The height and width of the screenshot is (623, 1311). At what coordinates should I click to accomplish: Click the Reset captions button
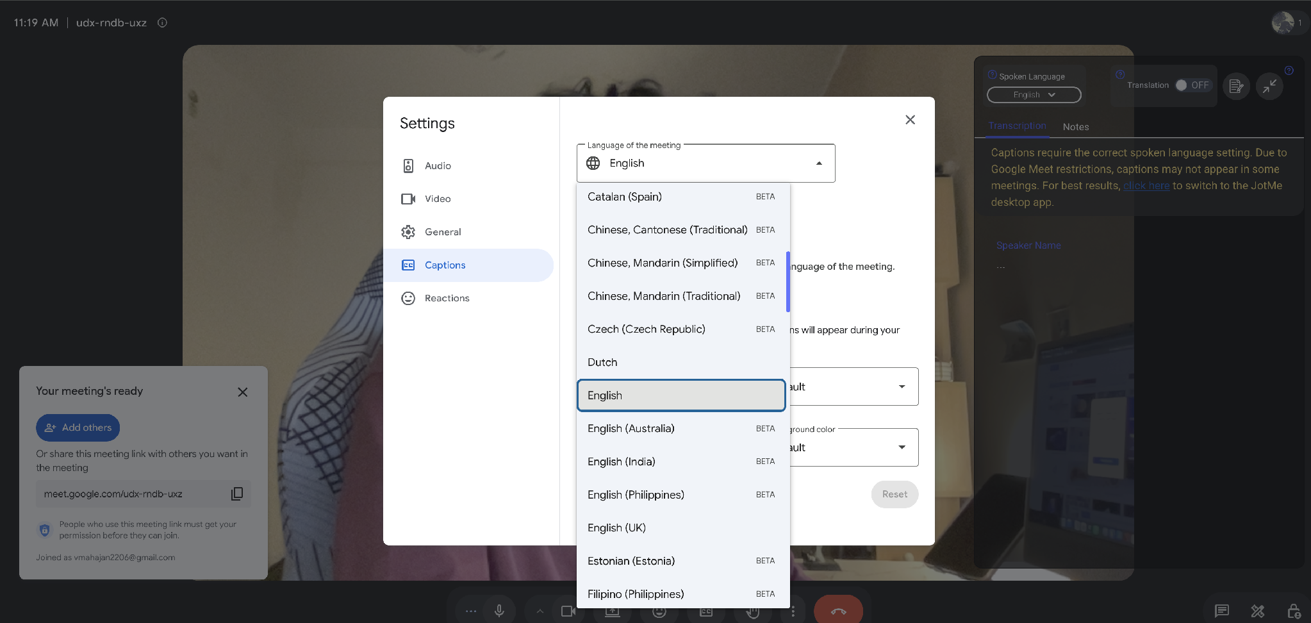[895, 494]
